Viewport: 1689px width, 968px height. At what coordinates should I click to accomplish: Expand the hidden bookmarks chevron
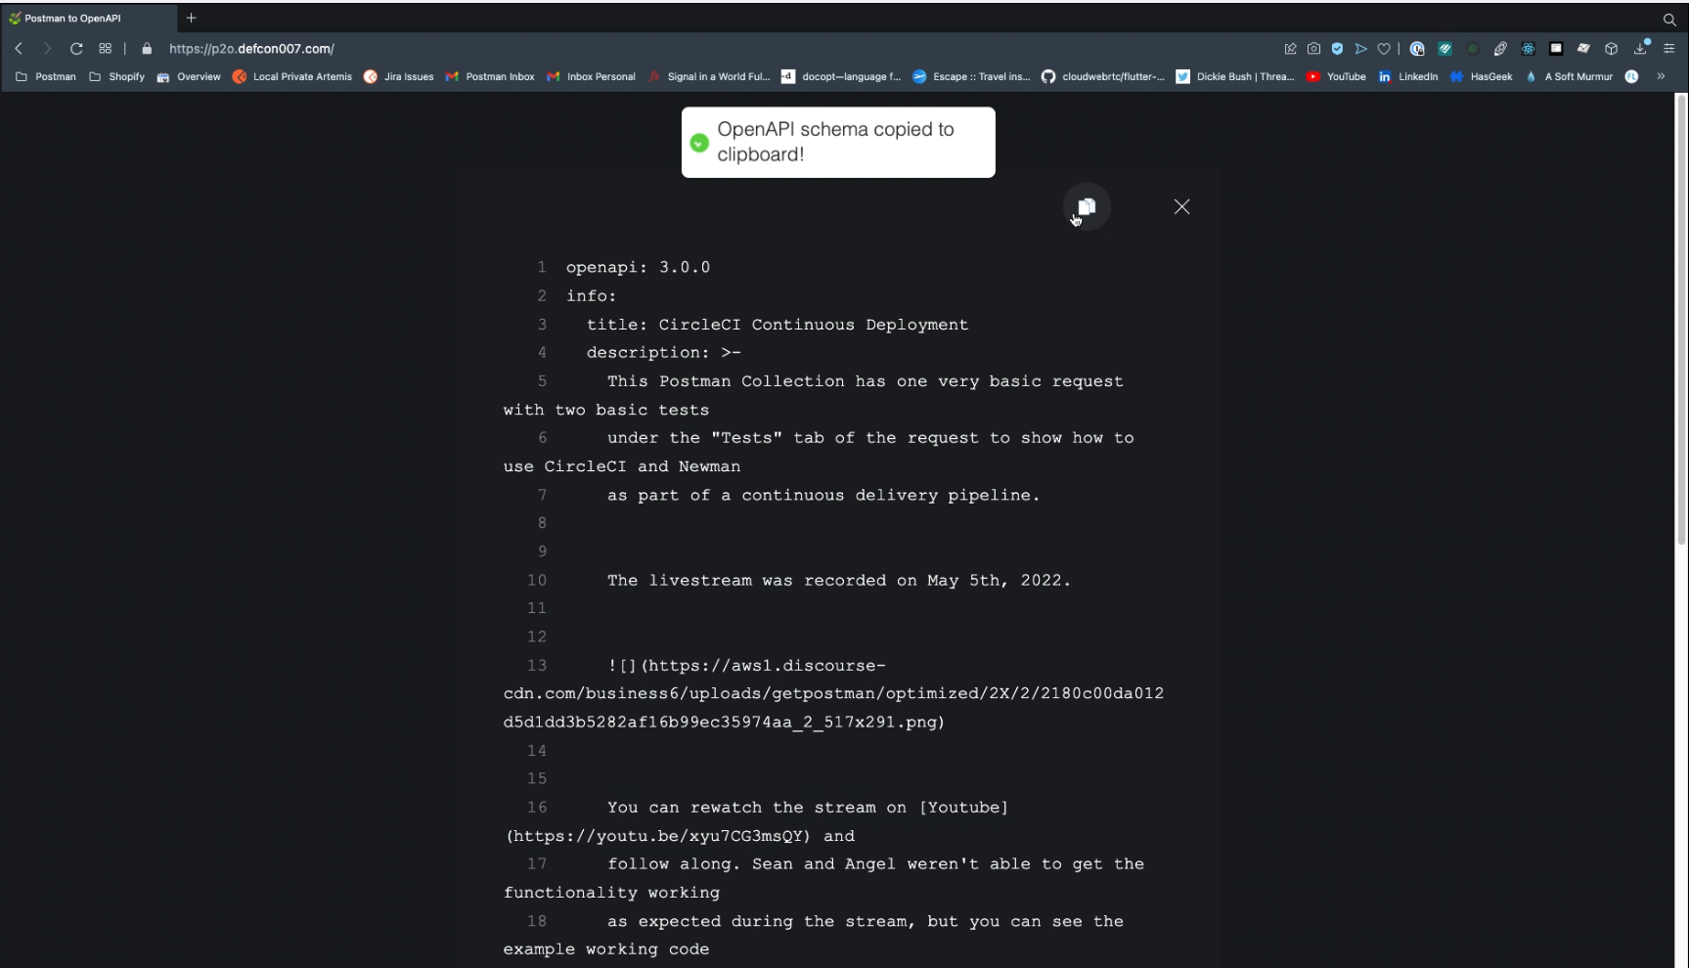click(x=1661, y=76)
